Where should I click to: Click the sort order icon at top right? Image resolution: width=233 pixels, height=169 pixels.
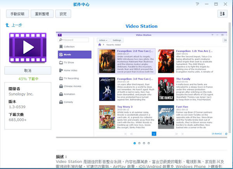[x=223, y=14]
